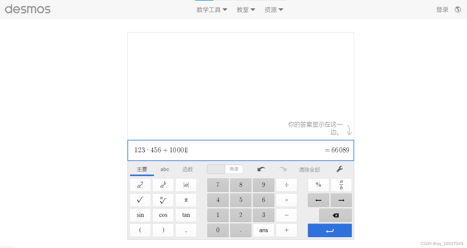Screen dimensions: 467x248
Task: Redo the last undone action
Action: (x=283, y=169)
